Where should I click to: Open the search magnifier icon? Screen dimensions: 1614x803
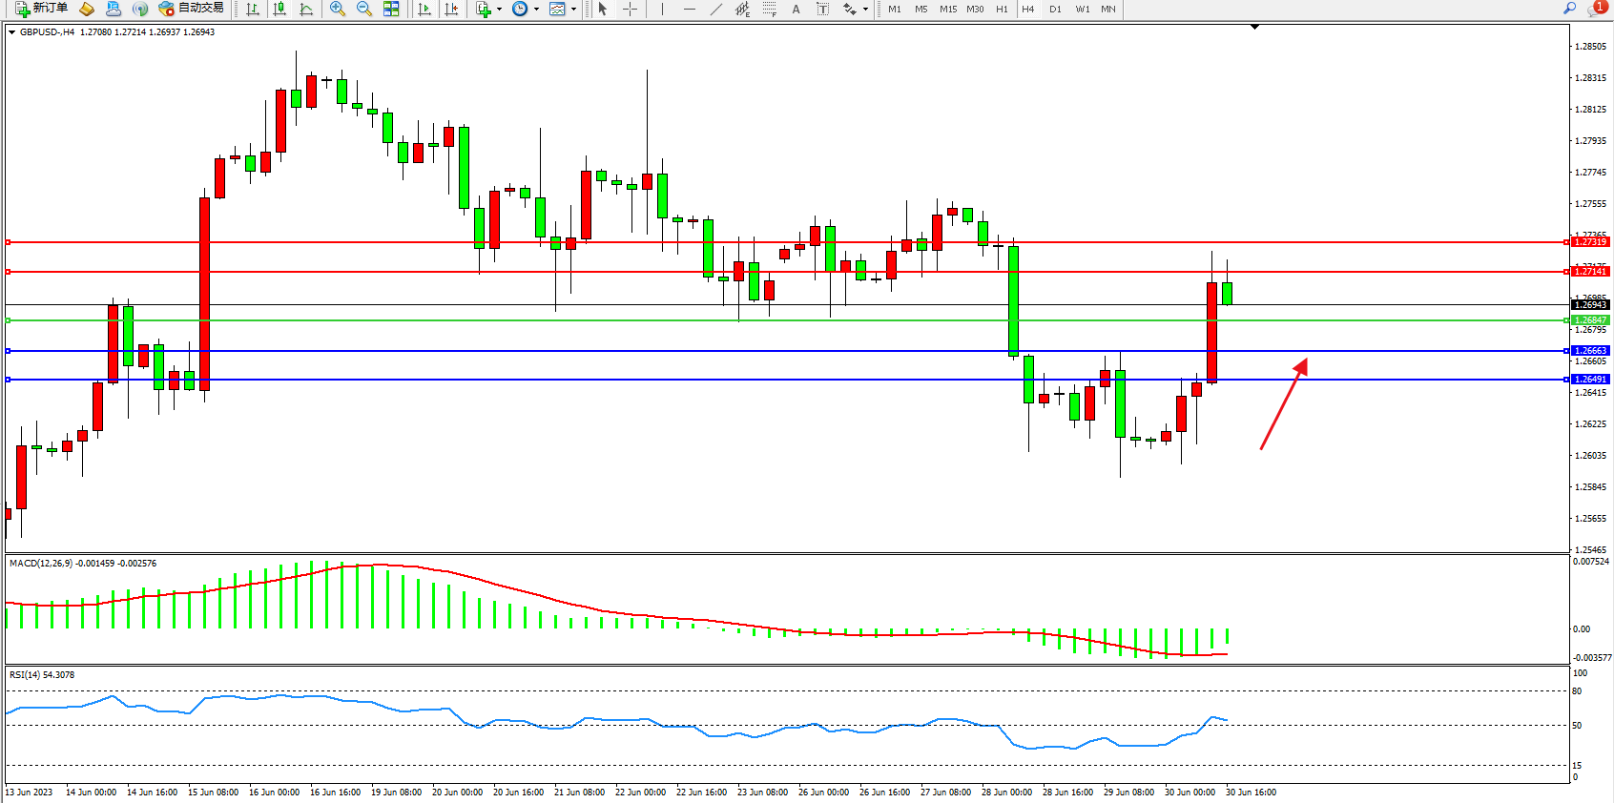1569,9
